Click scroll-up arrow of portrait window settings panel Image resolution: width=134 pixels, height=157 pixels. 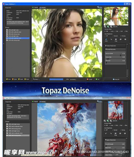click(x=127, y=44)
